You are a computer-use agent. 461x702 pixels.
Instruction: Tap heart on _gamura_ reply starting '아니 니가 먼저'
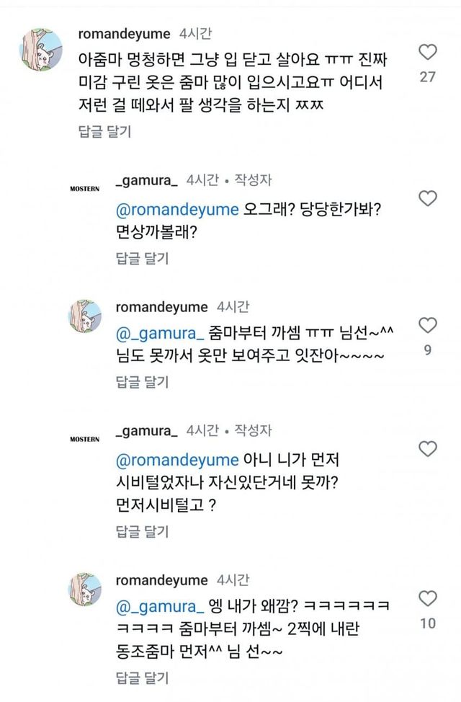(427, 449)
